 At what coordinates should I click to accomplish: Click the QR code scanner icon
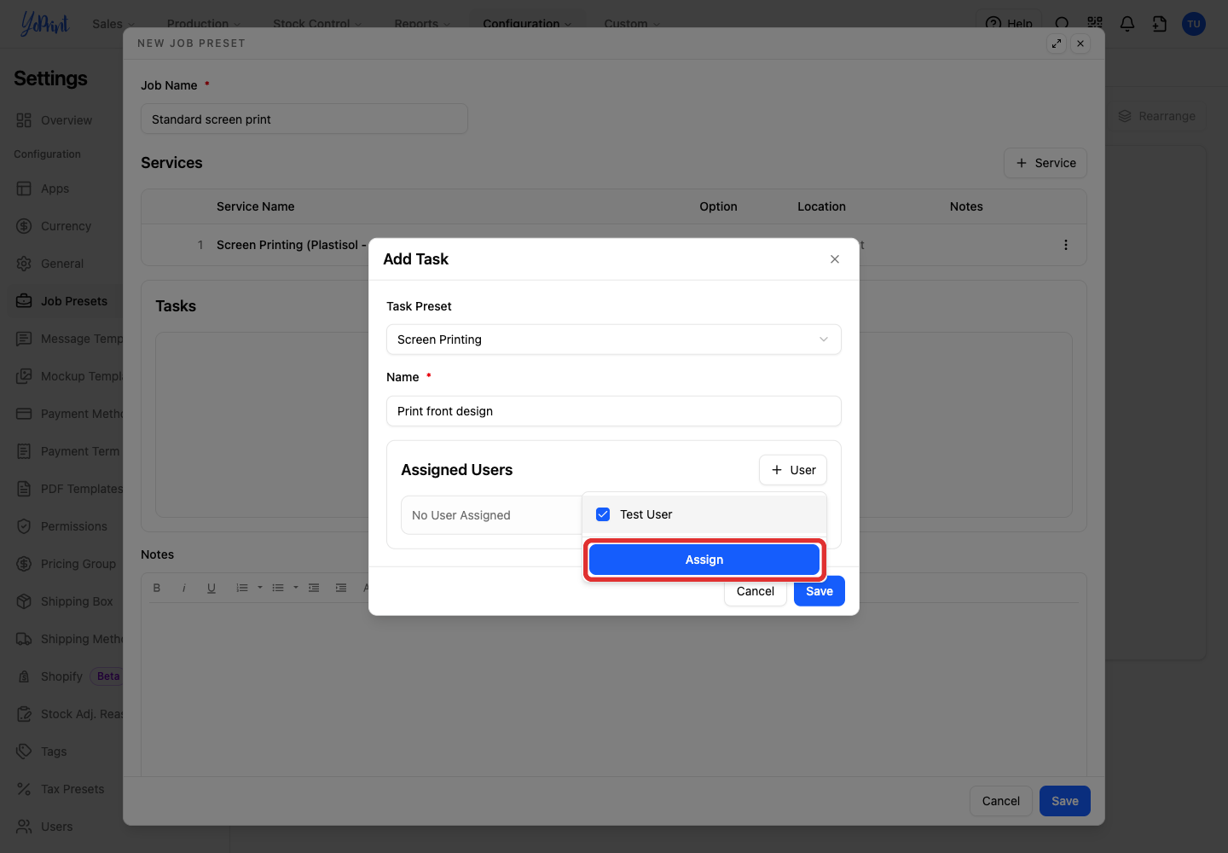click(1095, 24)
